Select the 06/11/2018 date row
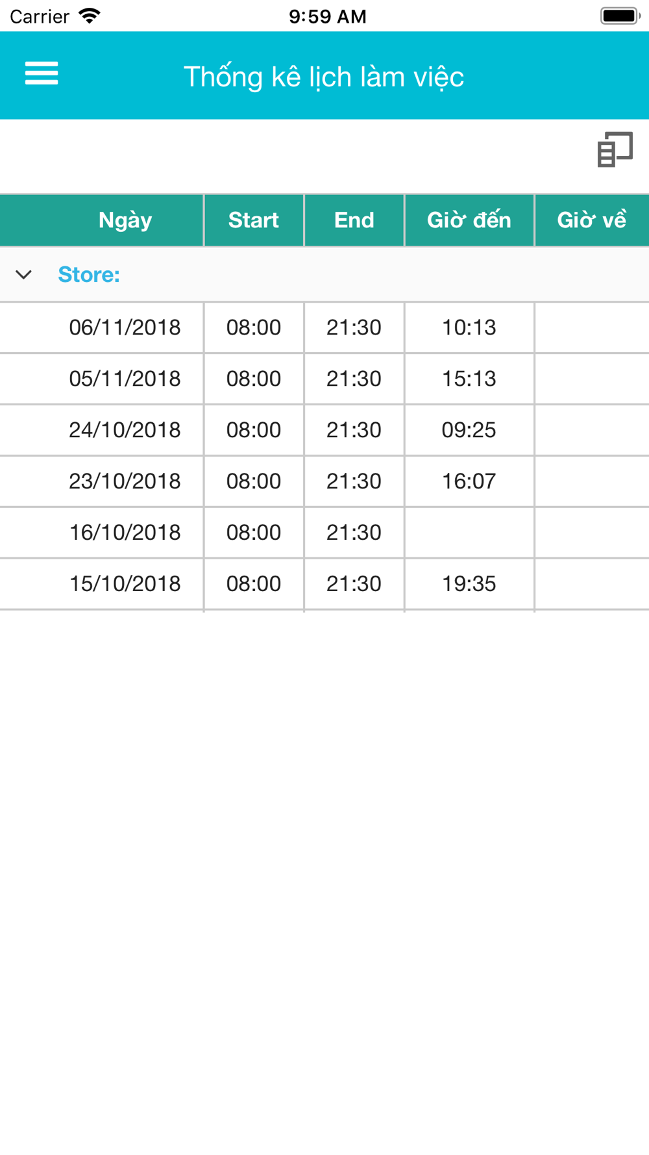The width and height of the screenshot is (649, 1155). coord(125,327)
